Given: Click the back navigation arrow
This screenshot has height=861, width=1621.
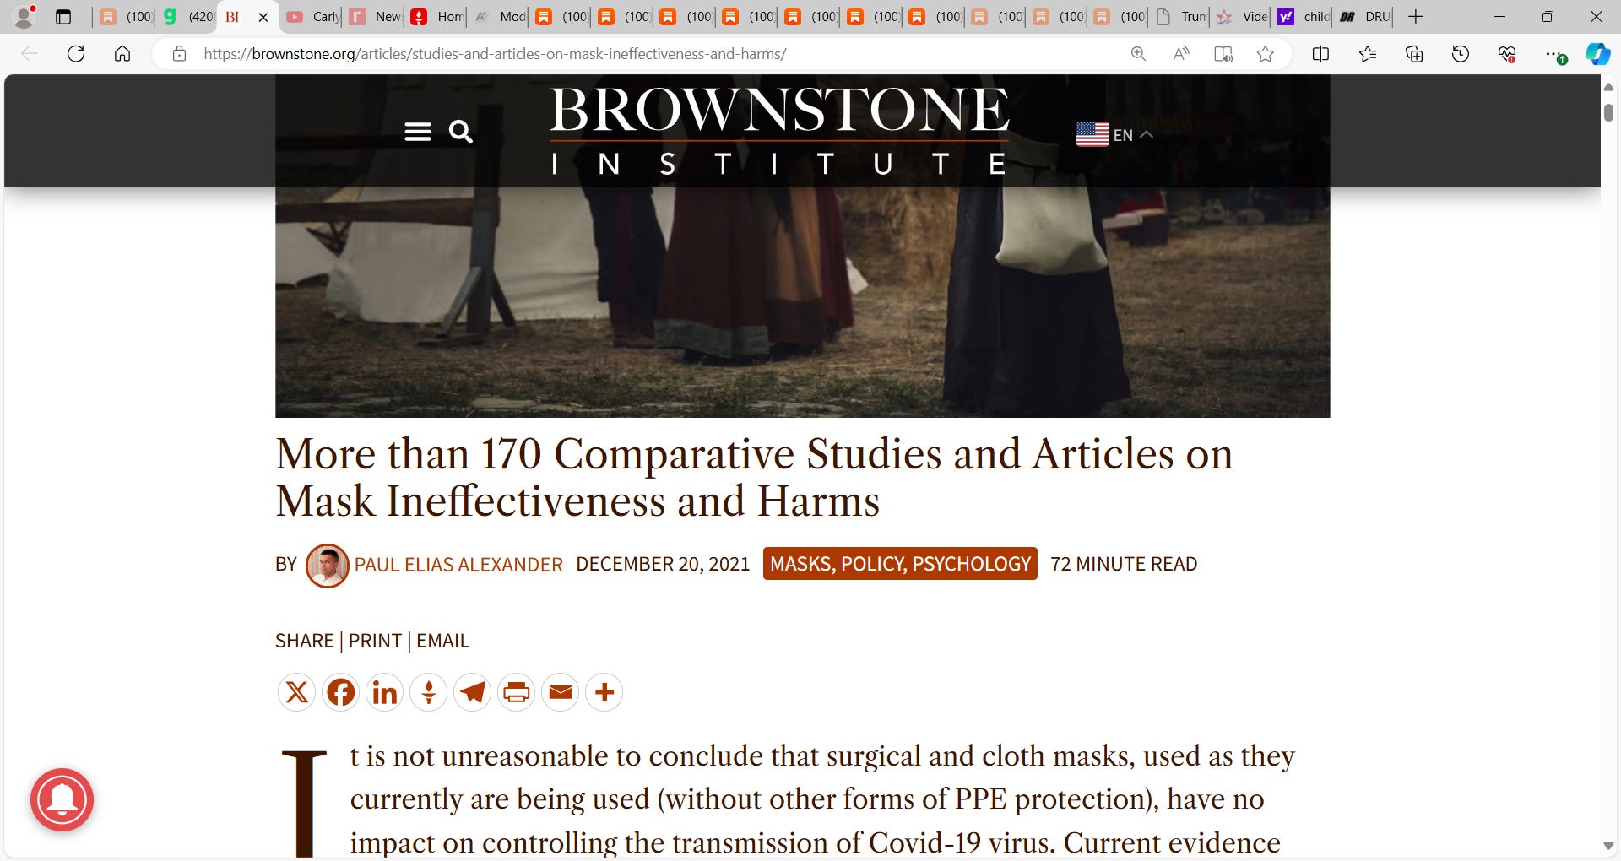Looking at the screenshot, I should tap(30, 54).
